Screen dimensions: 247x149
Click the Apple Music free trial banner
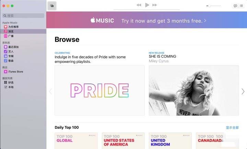(147, 20)
